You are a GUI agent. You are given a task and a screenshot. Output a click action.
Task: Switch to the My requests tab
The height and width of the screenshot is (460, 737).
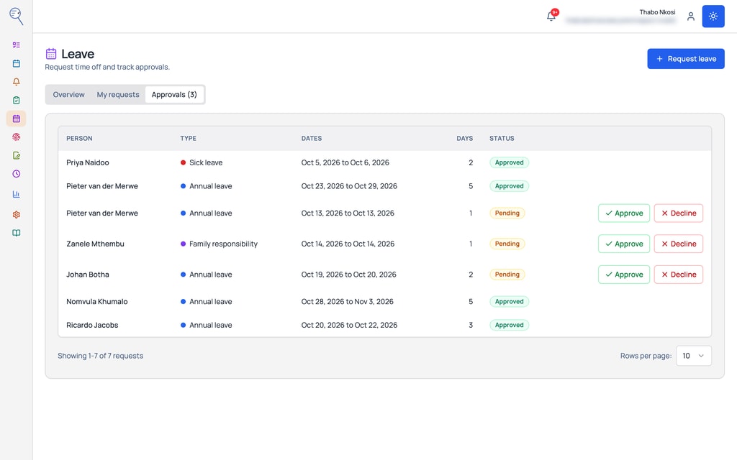click(x=118, y=95)
